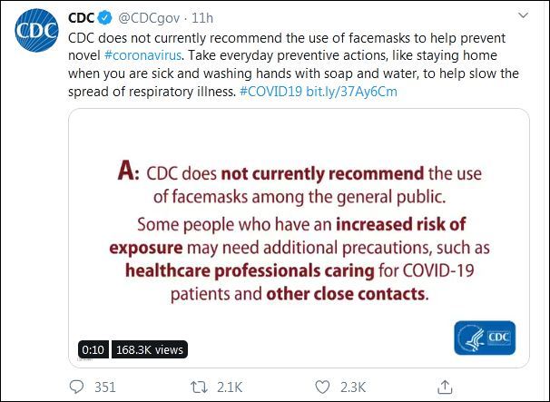Click the blue verified badge next to CDC
This screenshot has width=550, height=402.
104,17
